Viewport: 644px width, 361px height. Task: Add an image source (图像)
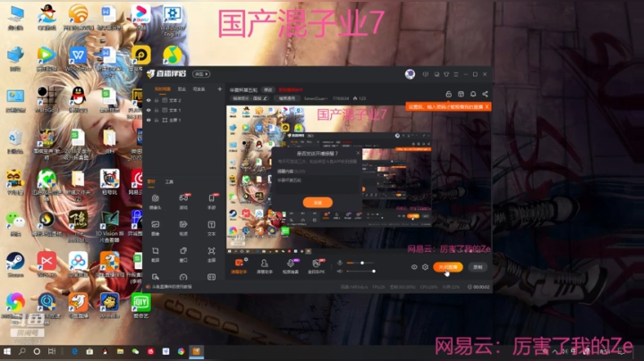[156, 228]
